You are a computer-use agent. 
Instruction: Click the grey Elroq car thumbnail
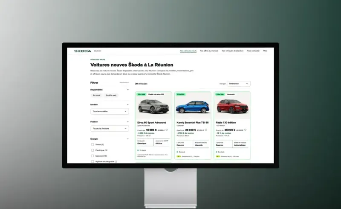coord(153,107)
